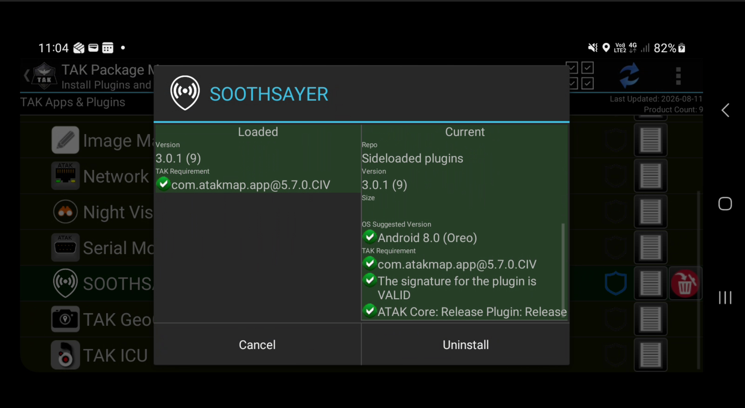The width and height of the screenshot is (745, 408).
Task: Select the SOOTHSAYER list row icon
Action: (x=65, y=283)
